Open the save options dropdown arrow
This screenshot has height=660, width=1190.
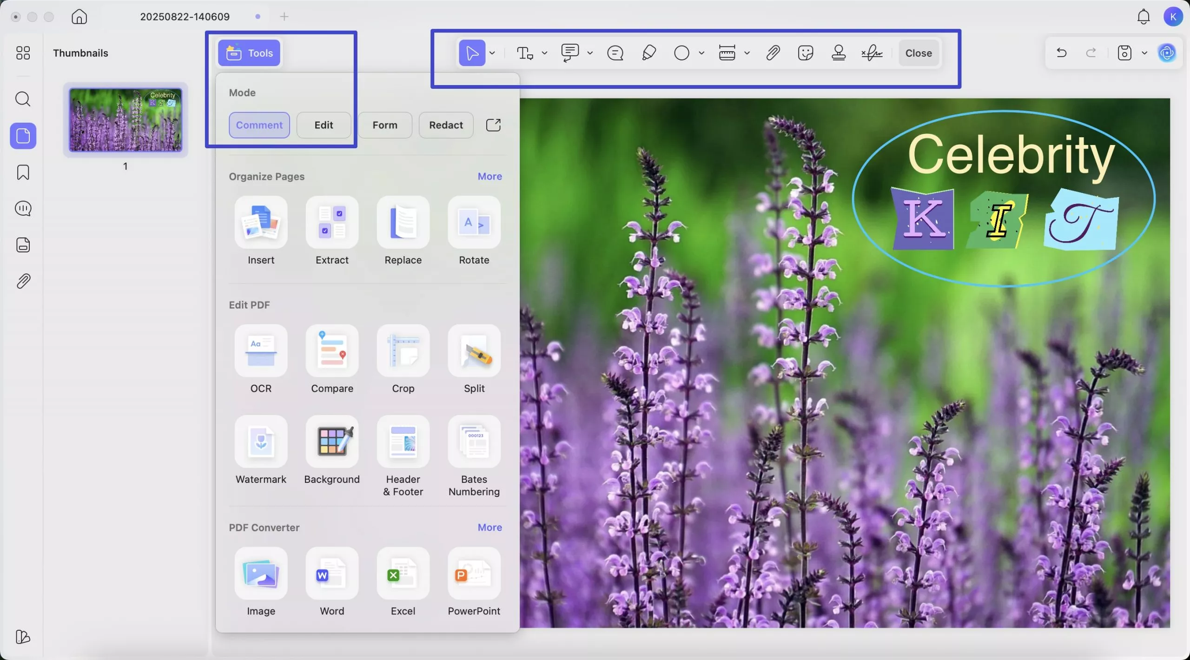coord(1144,53)
